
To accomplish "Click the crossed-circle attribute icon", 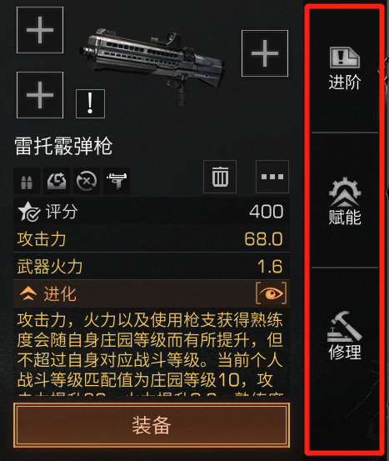I will [x=87, y=181].
